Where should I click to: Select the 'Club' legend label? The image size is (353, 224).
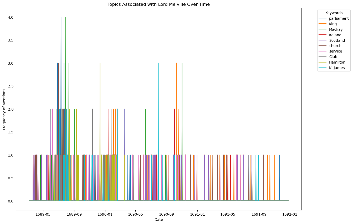pyautogui.click(x=333, y=57)
